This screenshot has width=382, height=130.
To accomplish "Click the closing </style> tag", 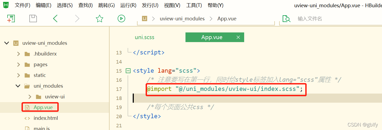I will point(147,116).
